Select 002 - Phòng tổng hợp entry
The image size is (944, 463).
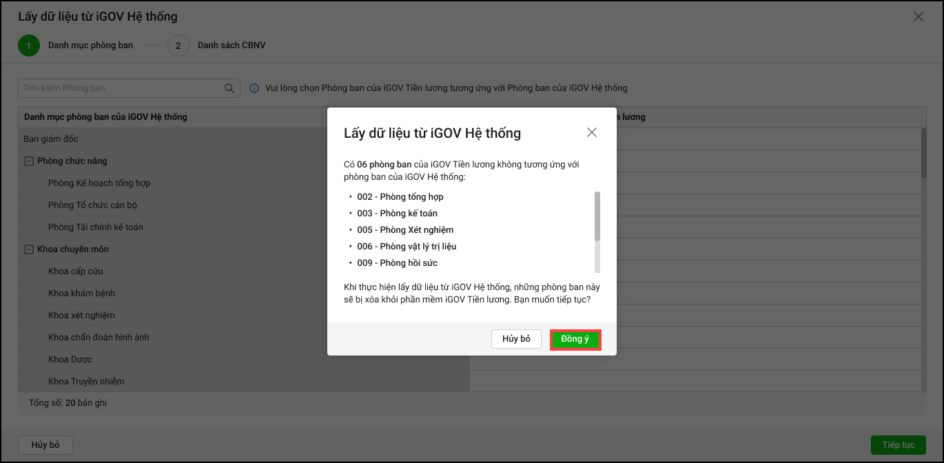(400, 197)
